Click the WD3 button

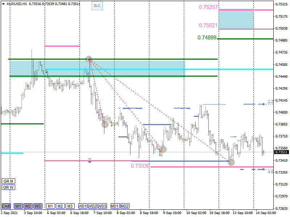(103, 206)
